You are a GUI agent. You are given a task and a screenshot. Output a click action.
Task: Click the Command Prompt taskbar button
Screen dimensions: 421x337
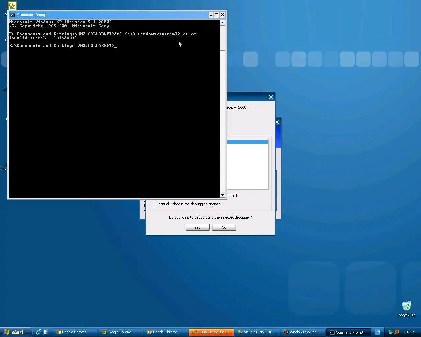click(348, 332)
